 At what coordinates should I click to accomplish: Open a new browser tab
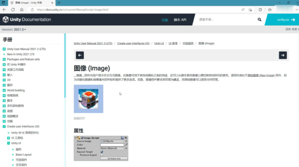59,2
